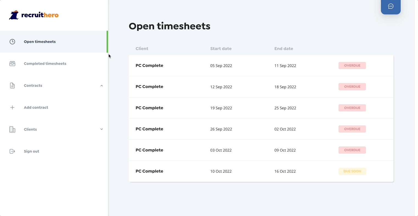Click the building icon beside Clients
Image resolution: width=418 pixels, height=216 pixels.
(12, 129)
